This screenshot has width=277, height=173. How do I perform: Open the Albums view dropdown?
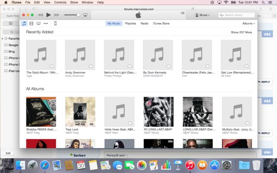(248, 23)
